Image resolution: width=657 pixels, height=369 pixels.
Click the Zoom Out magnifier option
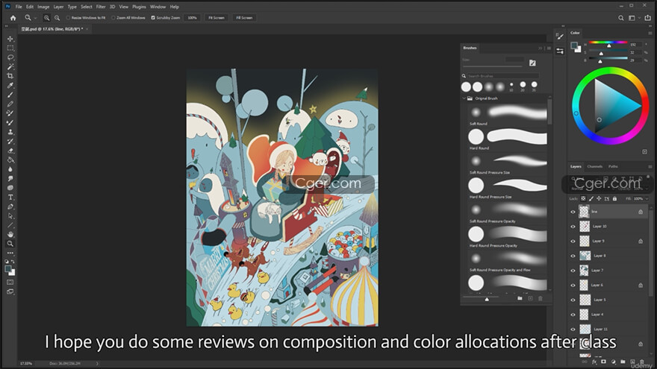coord(57,18)
